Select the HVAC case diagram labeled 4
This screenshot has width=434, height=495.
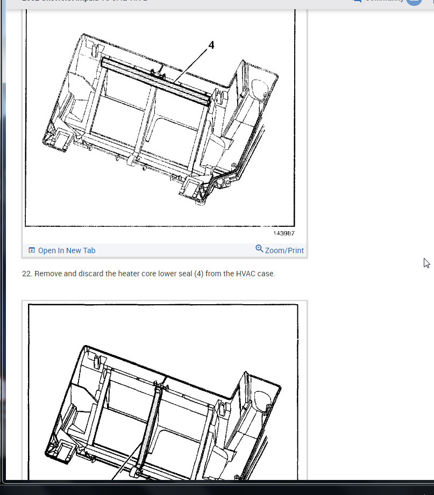160,118
